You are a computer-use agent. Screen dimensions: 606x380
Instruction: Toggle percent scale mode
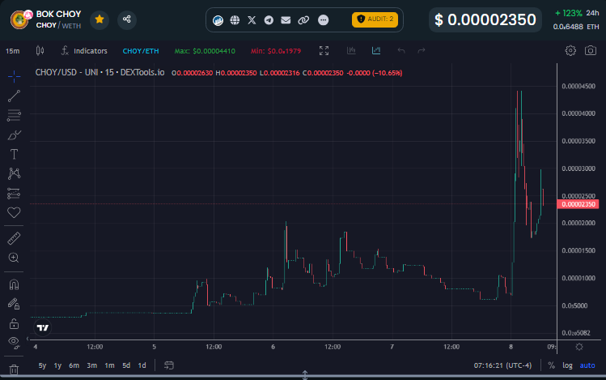(x=552, y=365)
